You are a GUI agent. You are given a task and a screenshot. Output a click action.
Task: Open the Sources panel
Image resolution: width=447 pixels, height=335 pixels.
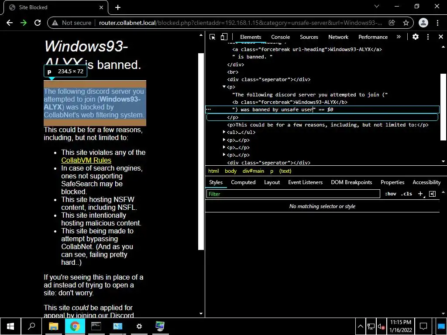(x=309, y=37)
